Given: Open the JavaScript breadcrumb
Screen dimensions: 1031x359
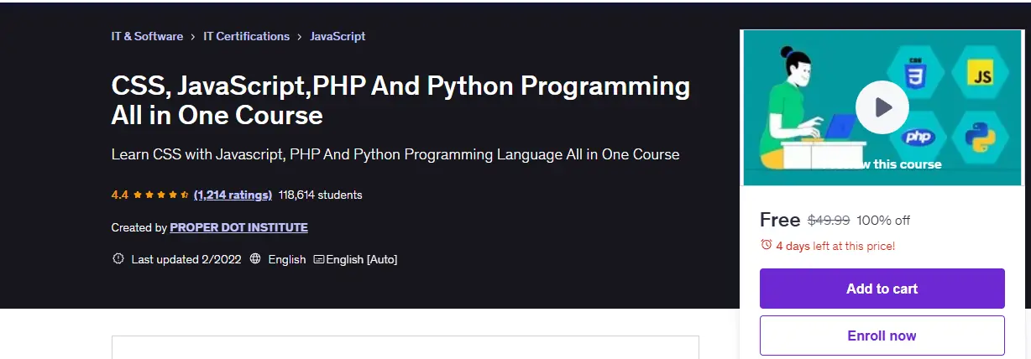Looking at the screenshot, I should (338, 36).
